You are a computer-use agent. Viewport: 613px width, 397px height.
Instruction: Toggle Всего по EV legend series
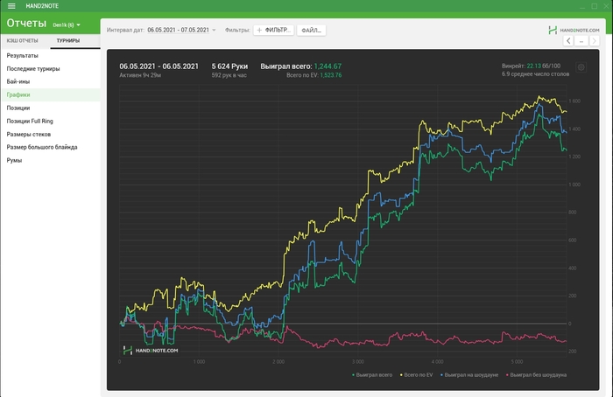pos(416,375)
